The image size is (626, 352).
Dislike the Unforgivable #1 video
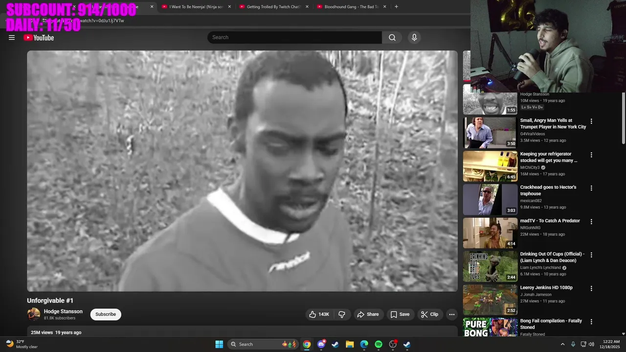(342, 314)
